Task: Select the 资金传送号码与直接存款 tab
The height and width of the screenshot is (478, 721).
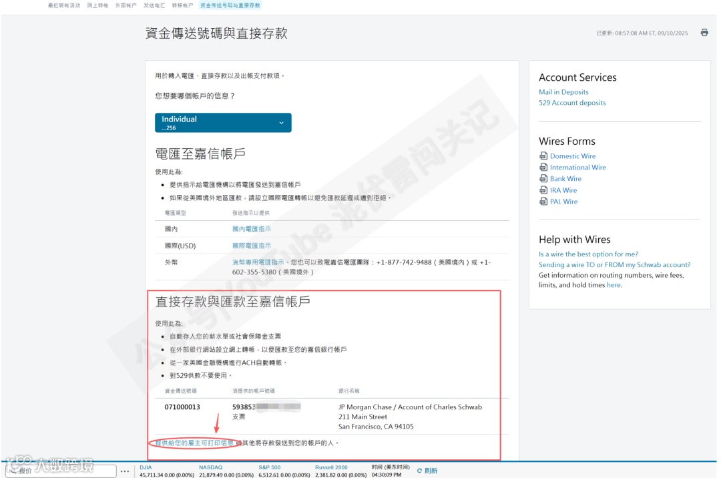Action: coord(230,5)
